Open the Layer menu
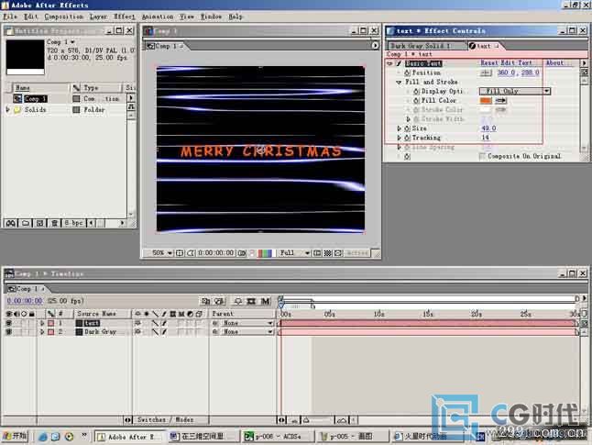Viewport: 592px width, 445px height. coord(98,17)
